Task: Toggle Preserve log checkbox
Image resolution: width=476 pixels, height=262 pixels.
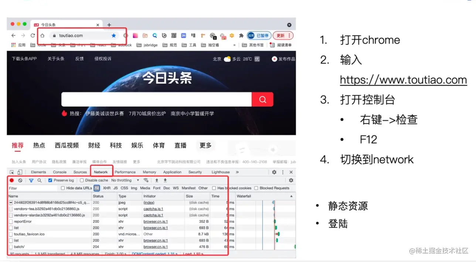Action: (50, 180)
